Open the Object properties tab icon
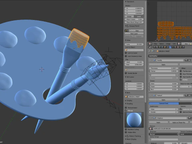 165,47
